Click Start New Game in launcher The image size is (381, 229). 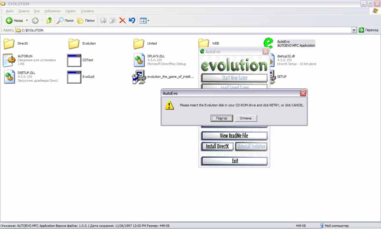(234, 78)
